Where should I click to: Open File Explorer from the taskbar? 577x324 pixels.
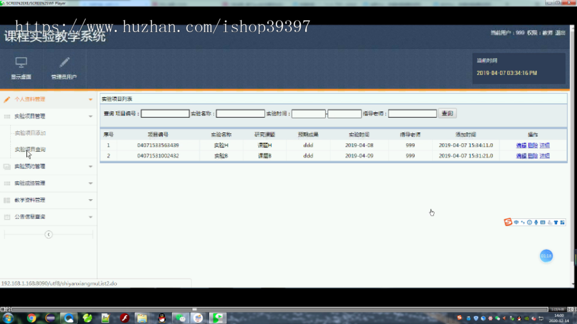click(x=142, y=318)
